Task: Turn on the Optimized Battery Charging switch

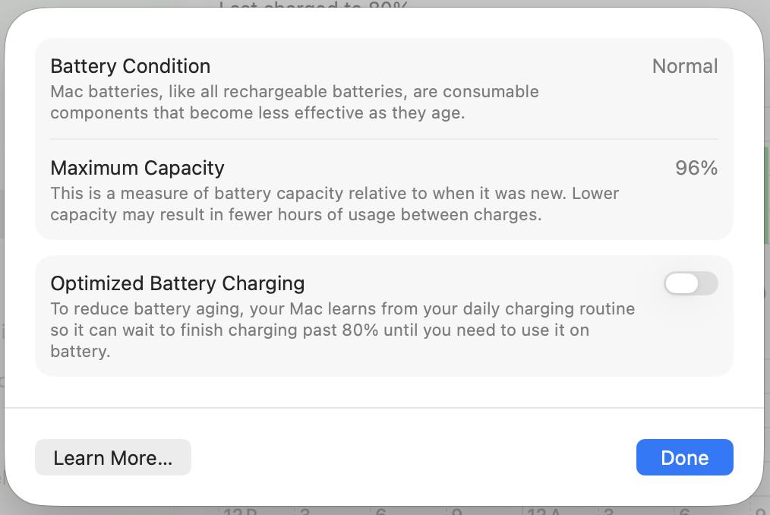Action: coord(690,283)
